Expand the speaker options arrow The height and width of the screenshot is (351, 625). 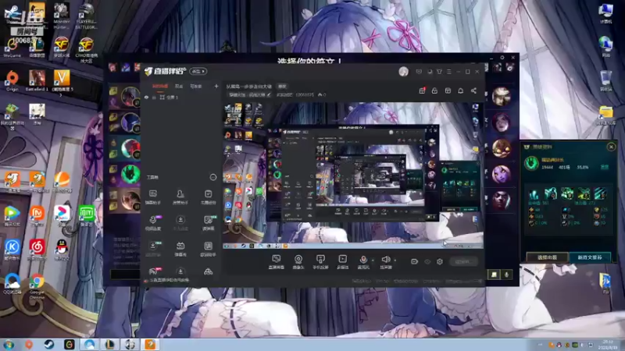[x=395, y=261]
